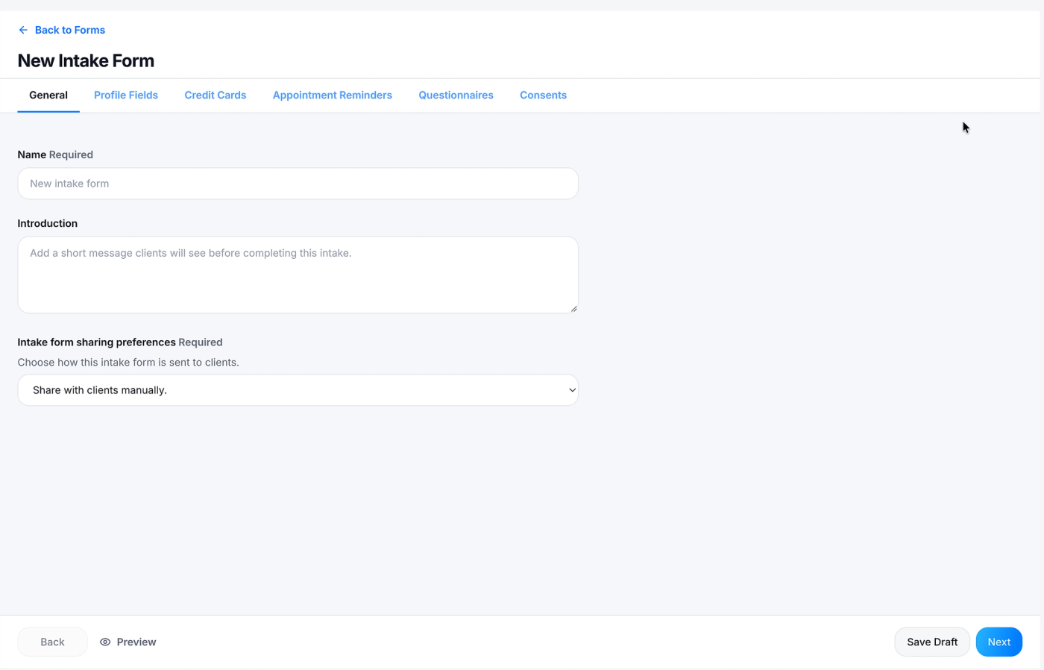Screen dimensions: 1044x670
Task: Open the intake form sharing preferences dropdown
Action: point(298,390)
